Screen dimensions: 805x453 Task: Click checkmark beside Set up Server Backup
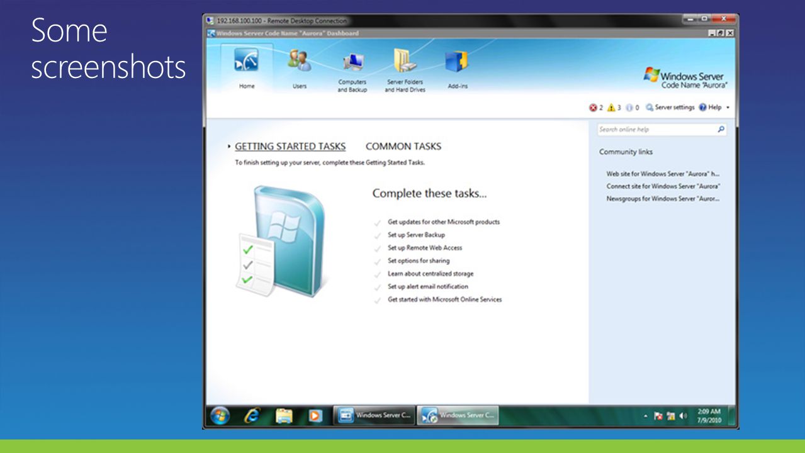[378, 235]
